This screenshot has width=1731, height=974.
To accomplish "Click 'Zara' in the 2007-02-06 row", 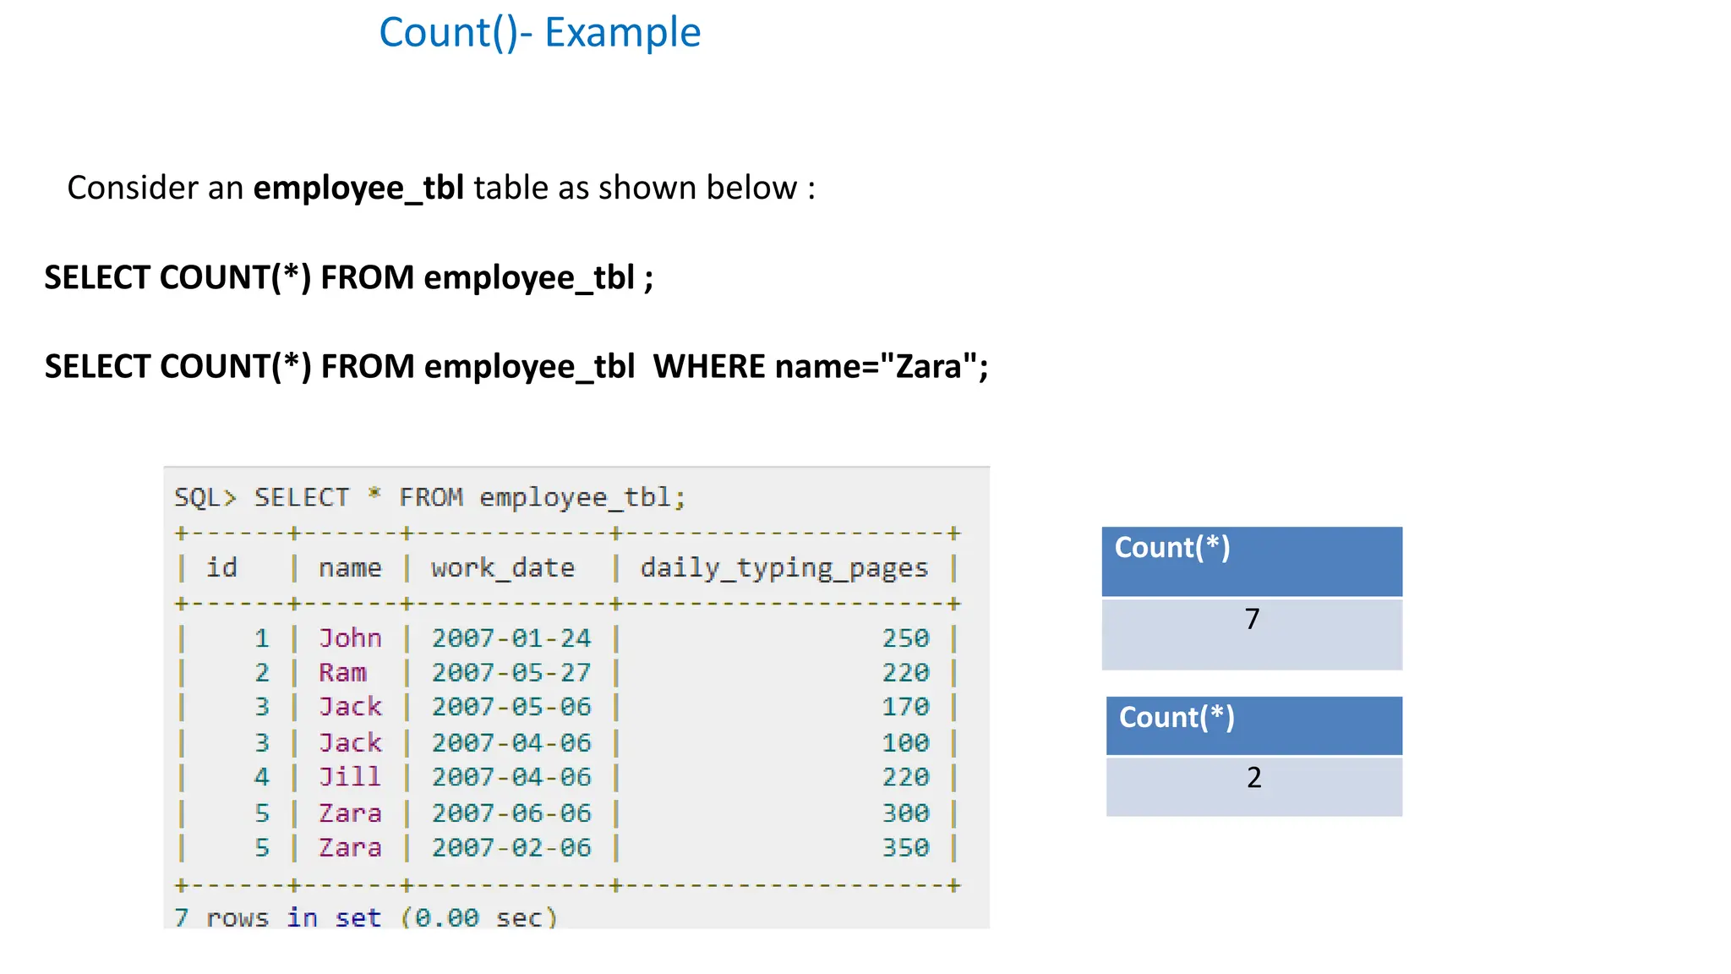I will click(x=350, y=848).
